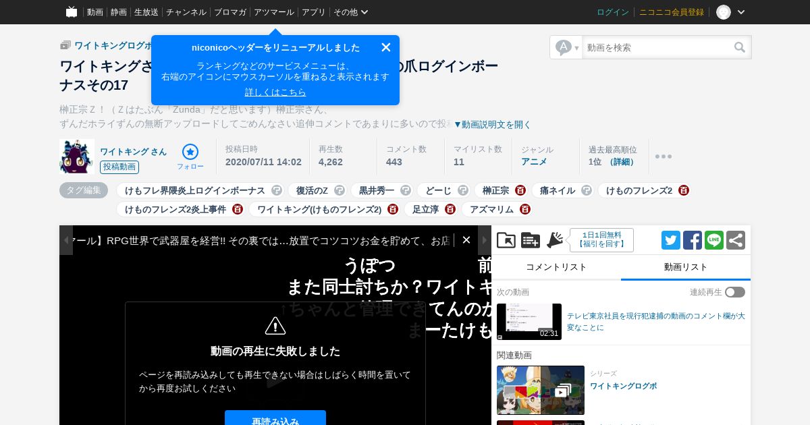Open the アニメ genre link
This screenshot has width=810, height=425.
[534, 162]
